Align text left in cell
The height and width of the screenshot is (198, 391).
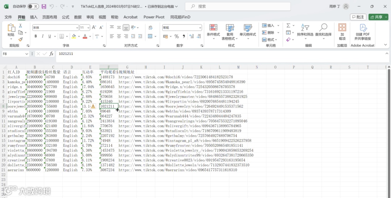click(x=112, y=36)
